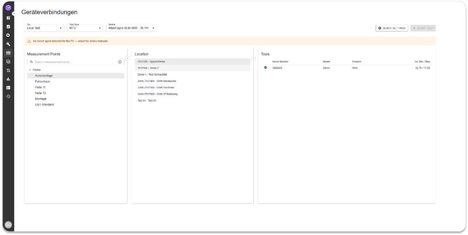Viewport: 468px width, 235px height.
Task: Open the table layout icon in sidebar
Action: [8, 62]
